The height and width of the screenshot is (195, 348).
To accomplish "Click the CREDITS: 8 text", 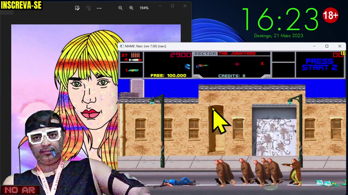I will pos(232,76).
